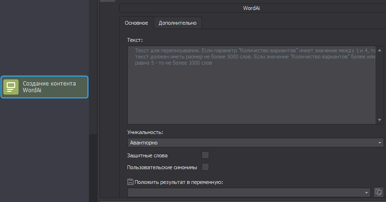Enable the 'Защитные слова' checkbox
The width and height of the screenshot is (386, 202).
205,155
